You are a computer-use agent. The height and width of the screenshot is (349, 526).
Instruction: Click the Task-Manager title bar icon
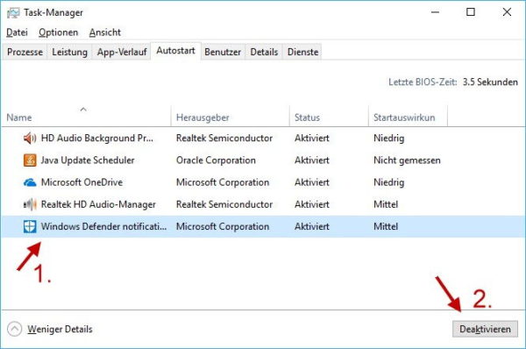pos(13,13)
